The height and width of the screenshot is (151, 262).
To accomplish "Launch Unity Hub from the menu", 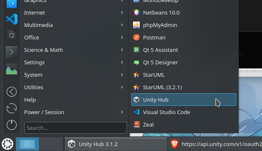I will point(184,100).
